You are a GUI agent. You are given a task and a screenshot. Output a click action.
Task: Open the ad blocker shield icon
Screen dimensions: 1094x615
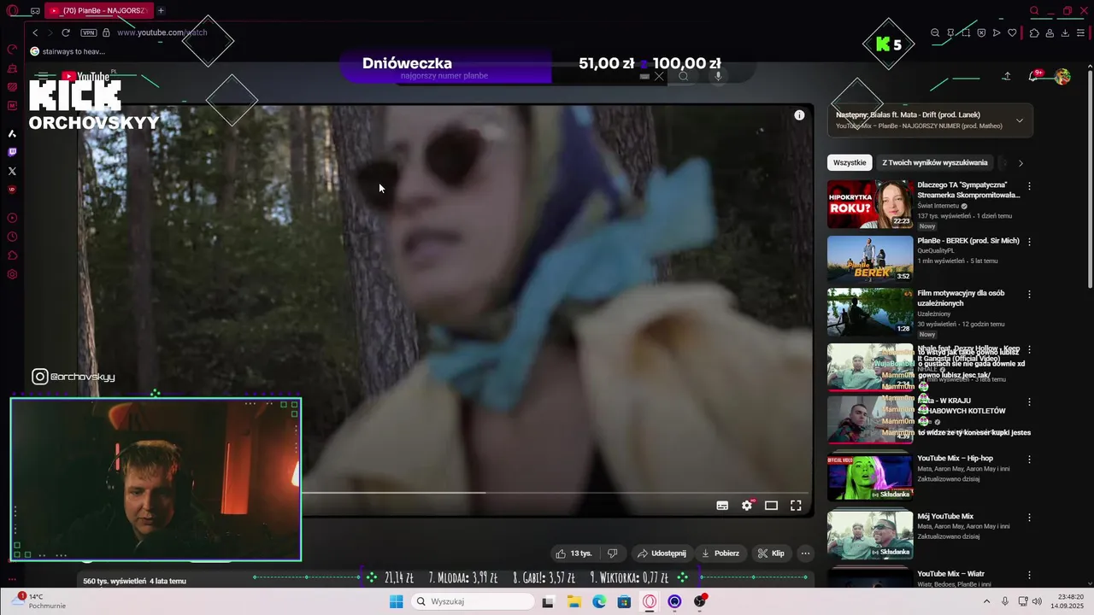pyautogui.click(x=981, y=32)
